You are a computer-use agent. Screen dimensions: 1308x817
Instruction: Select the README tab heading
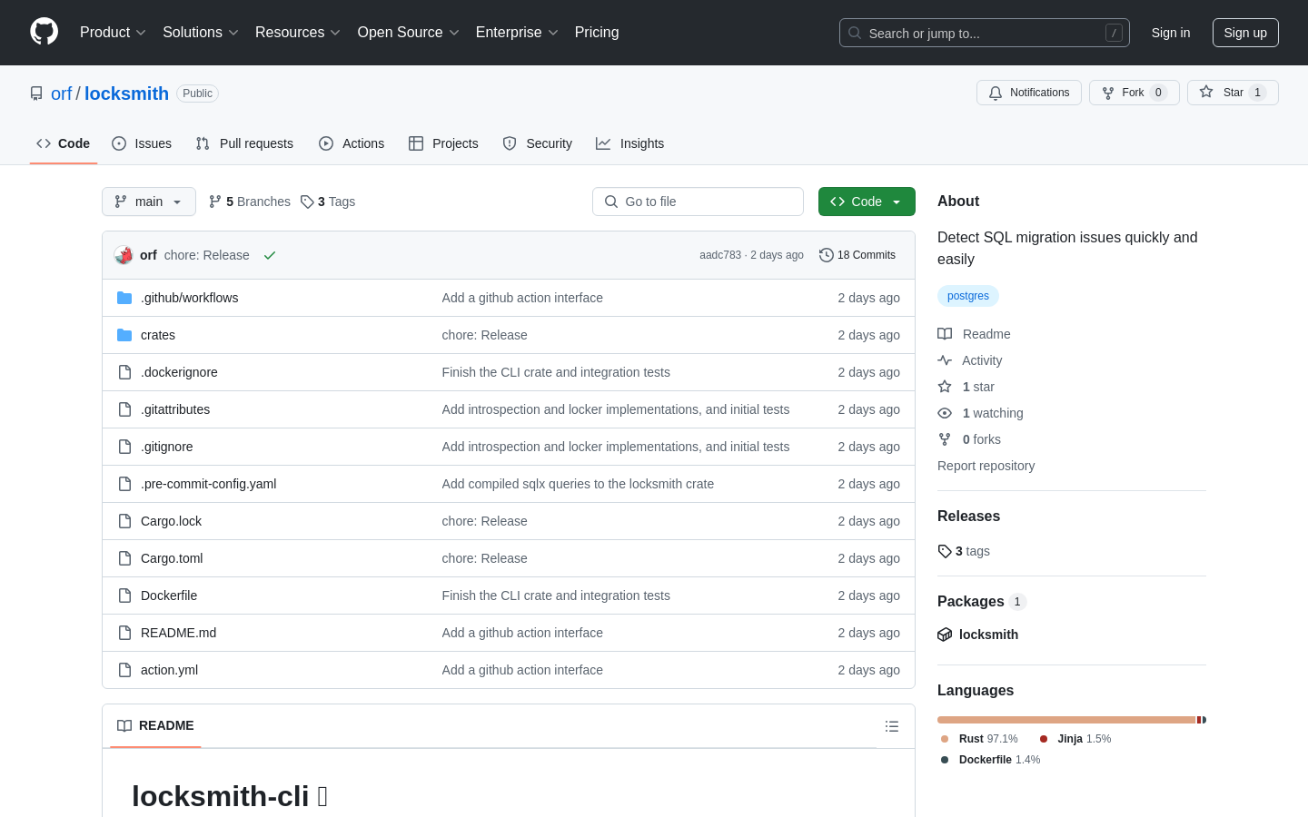point(155,725)
